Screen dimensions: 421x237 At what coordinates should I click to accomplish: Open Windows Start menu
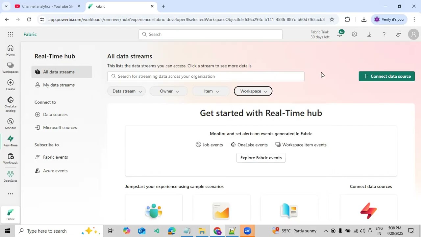(x=7, y=231)
